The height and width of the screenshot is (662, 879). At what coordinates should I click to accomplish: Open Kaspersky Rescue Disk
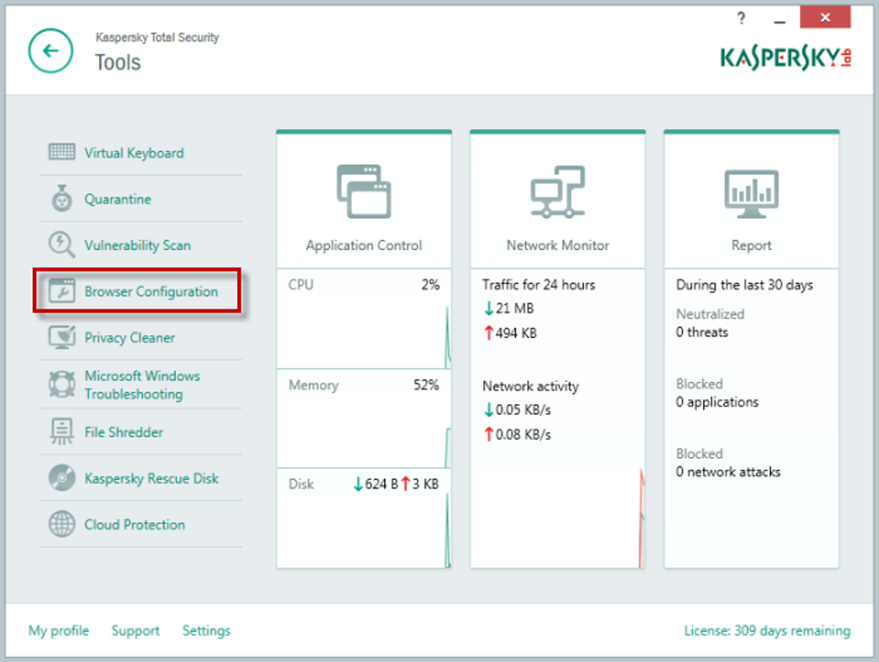(x=152, y=478)
